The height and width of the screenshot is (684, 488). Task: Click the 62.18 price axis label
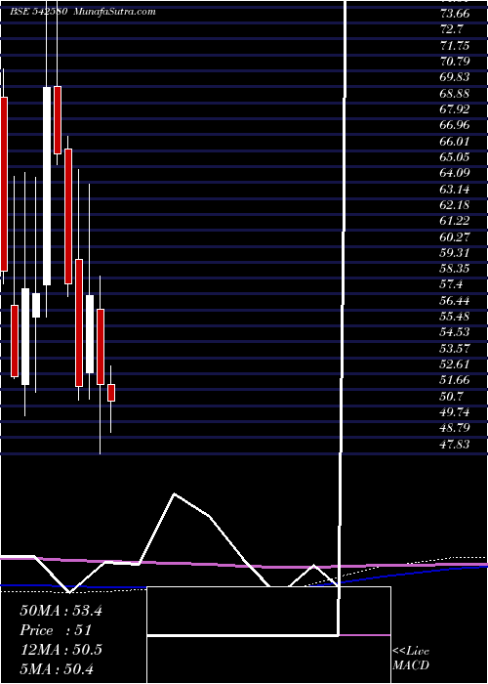click(455, 205)
